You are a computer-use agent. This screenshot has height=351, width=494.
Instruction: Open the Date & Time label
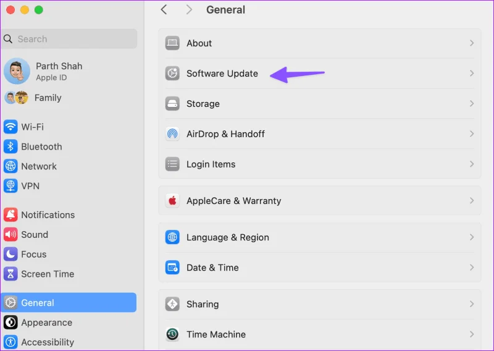click(x=212, y=268)
